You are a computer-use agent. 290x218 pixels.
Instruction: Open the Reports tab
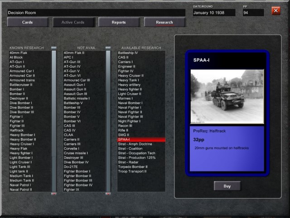[119, 22]
